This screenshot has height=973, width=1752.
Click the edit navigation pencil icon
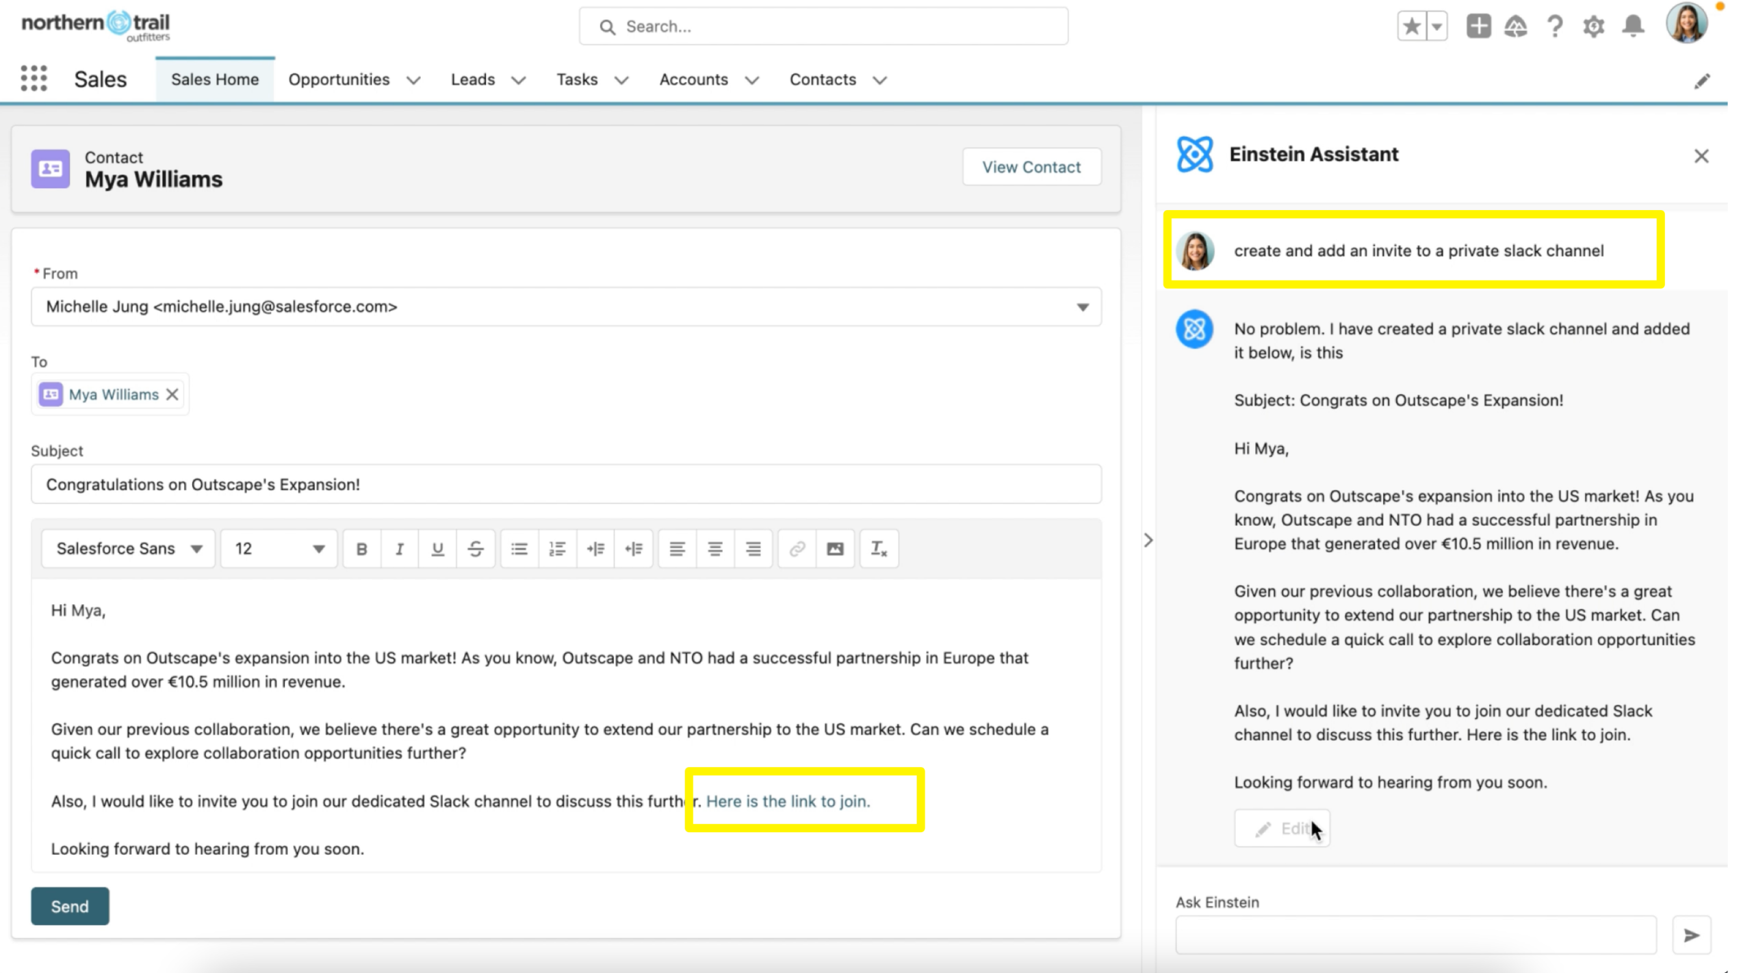coord(1702,81)
